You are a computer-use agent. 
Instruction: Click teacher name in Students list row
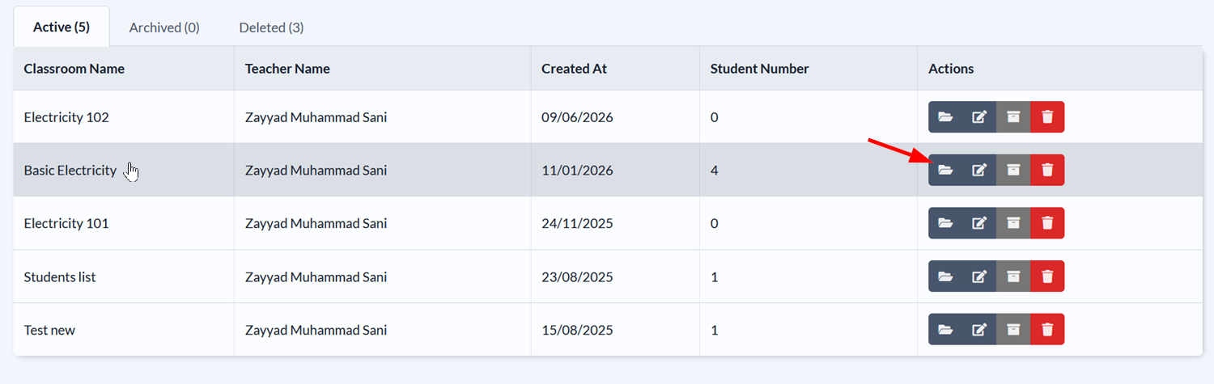(x=316, y=276)
